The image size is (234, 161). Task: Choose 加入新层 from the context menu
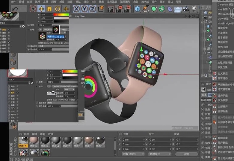tap(223, 73)
